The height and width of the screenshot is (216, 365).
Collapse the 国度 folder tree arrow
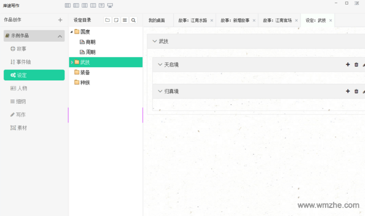[72, 32]
